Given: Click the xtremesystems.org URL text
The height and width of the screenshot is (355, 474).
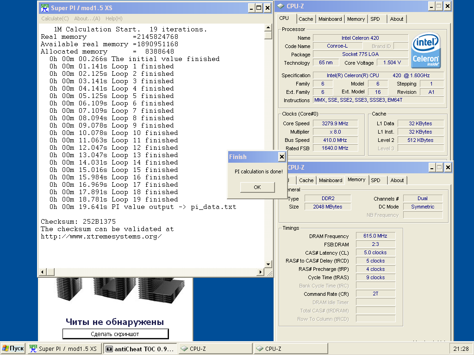Looking at the screenshot, I should [101, 236].
